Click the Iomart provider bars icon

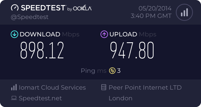tap(14, 87)
